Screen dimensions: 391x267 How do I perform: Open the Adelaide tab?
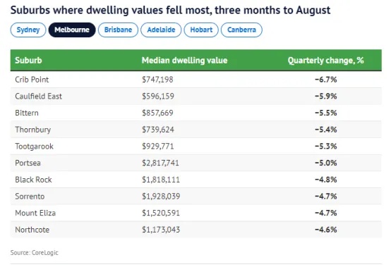(161, 30)
